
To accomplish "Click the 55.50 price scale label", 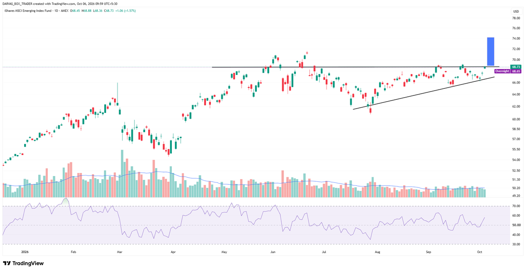I will point(516,149).
